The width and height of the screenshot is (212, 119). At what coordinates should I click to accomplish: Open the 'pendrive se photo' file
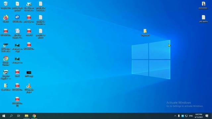[x=40, y=33]
